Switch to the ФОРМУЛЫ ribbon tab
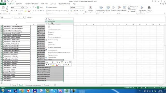This screenshot has width=166, height=93. pyautogui.click(x=44, y=4)
